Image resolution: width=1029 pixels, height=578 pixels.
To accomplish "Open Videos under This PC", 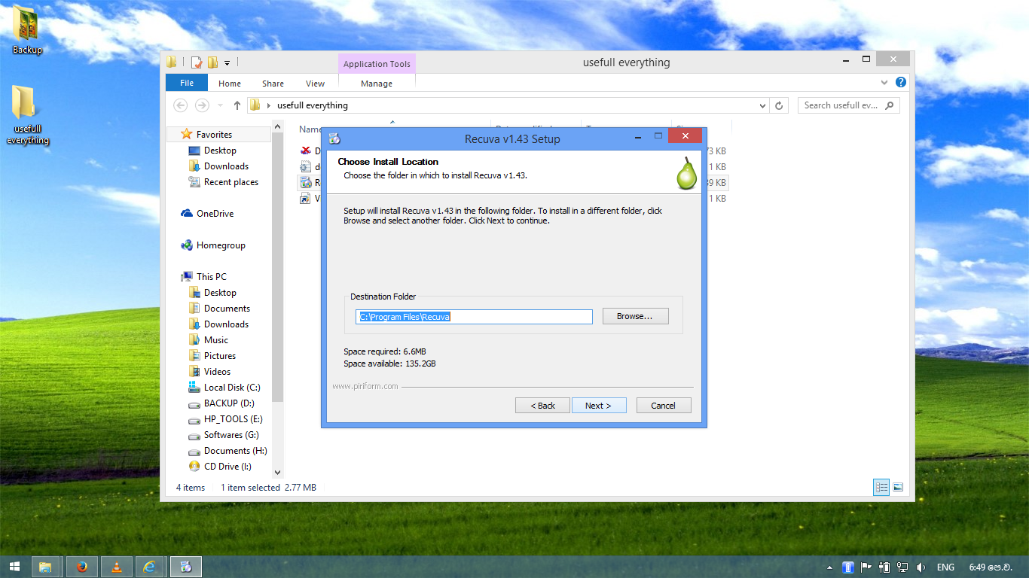I will [x=217, y=372].
